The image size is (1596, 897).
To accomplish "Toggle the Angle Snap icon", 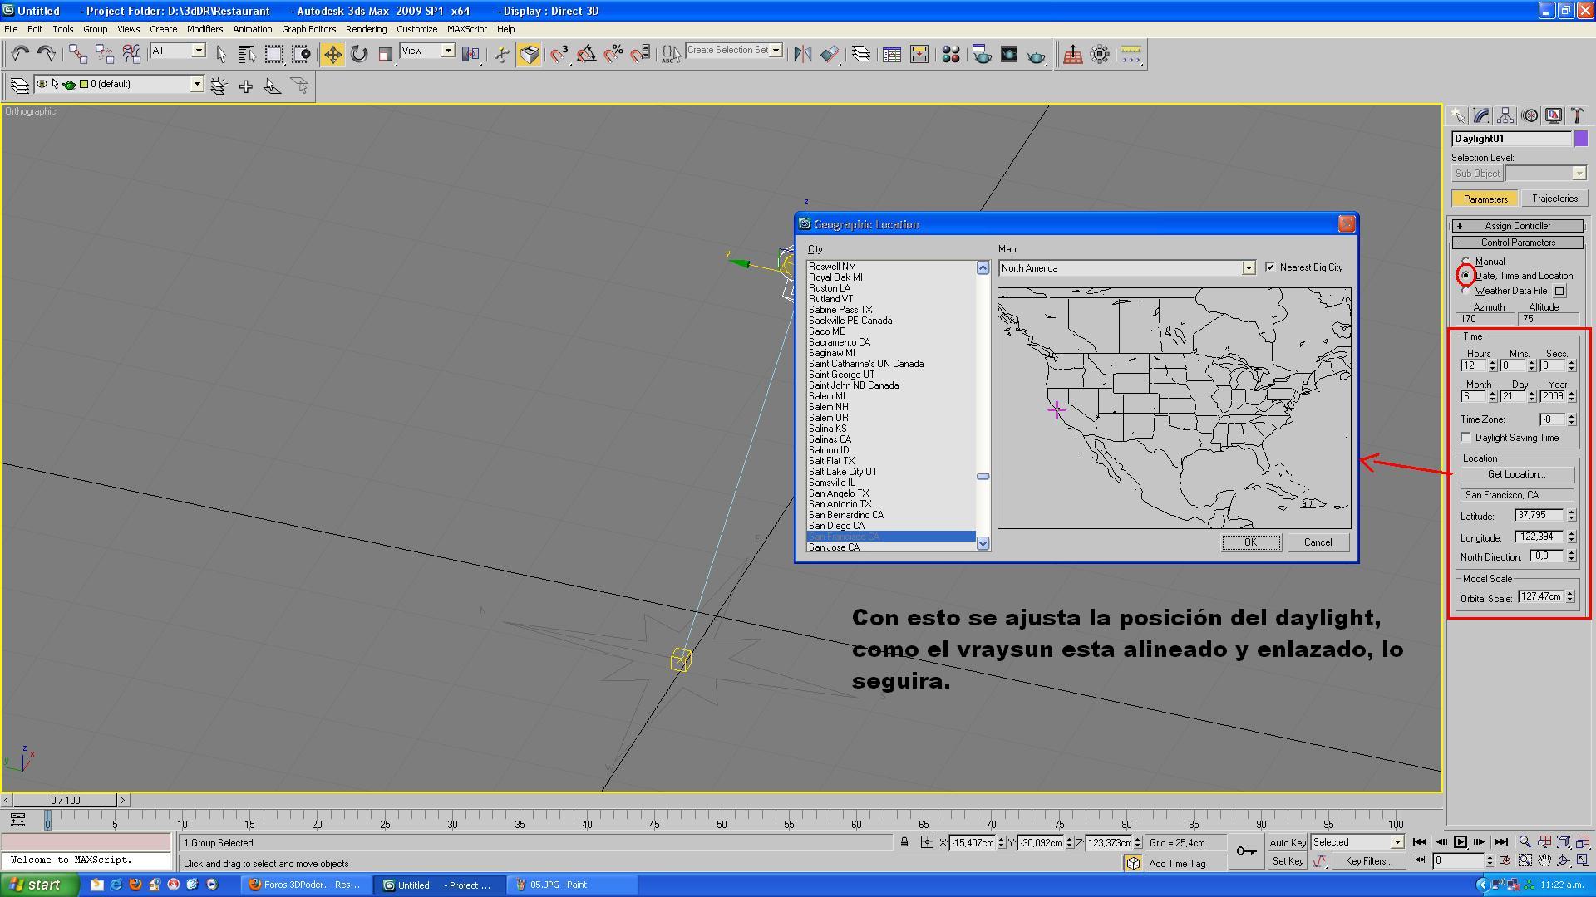I will 586,55.
